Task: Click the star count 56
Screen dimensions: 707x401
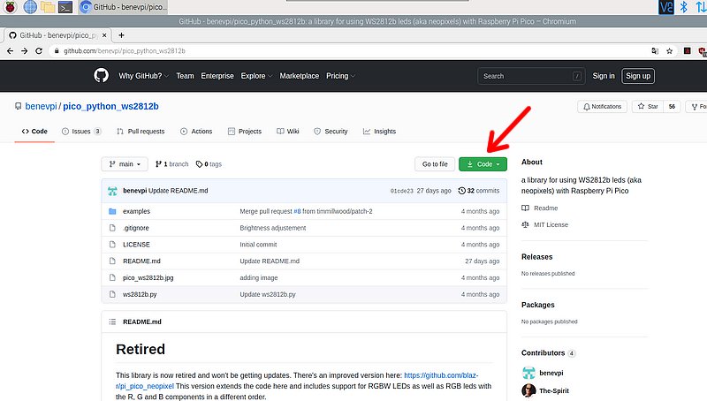Action: (x=672, y=106)
